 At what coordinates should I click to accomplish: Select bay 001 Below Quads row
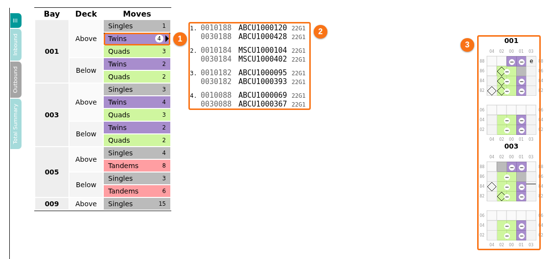click(x=137, y=77)
